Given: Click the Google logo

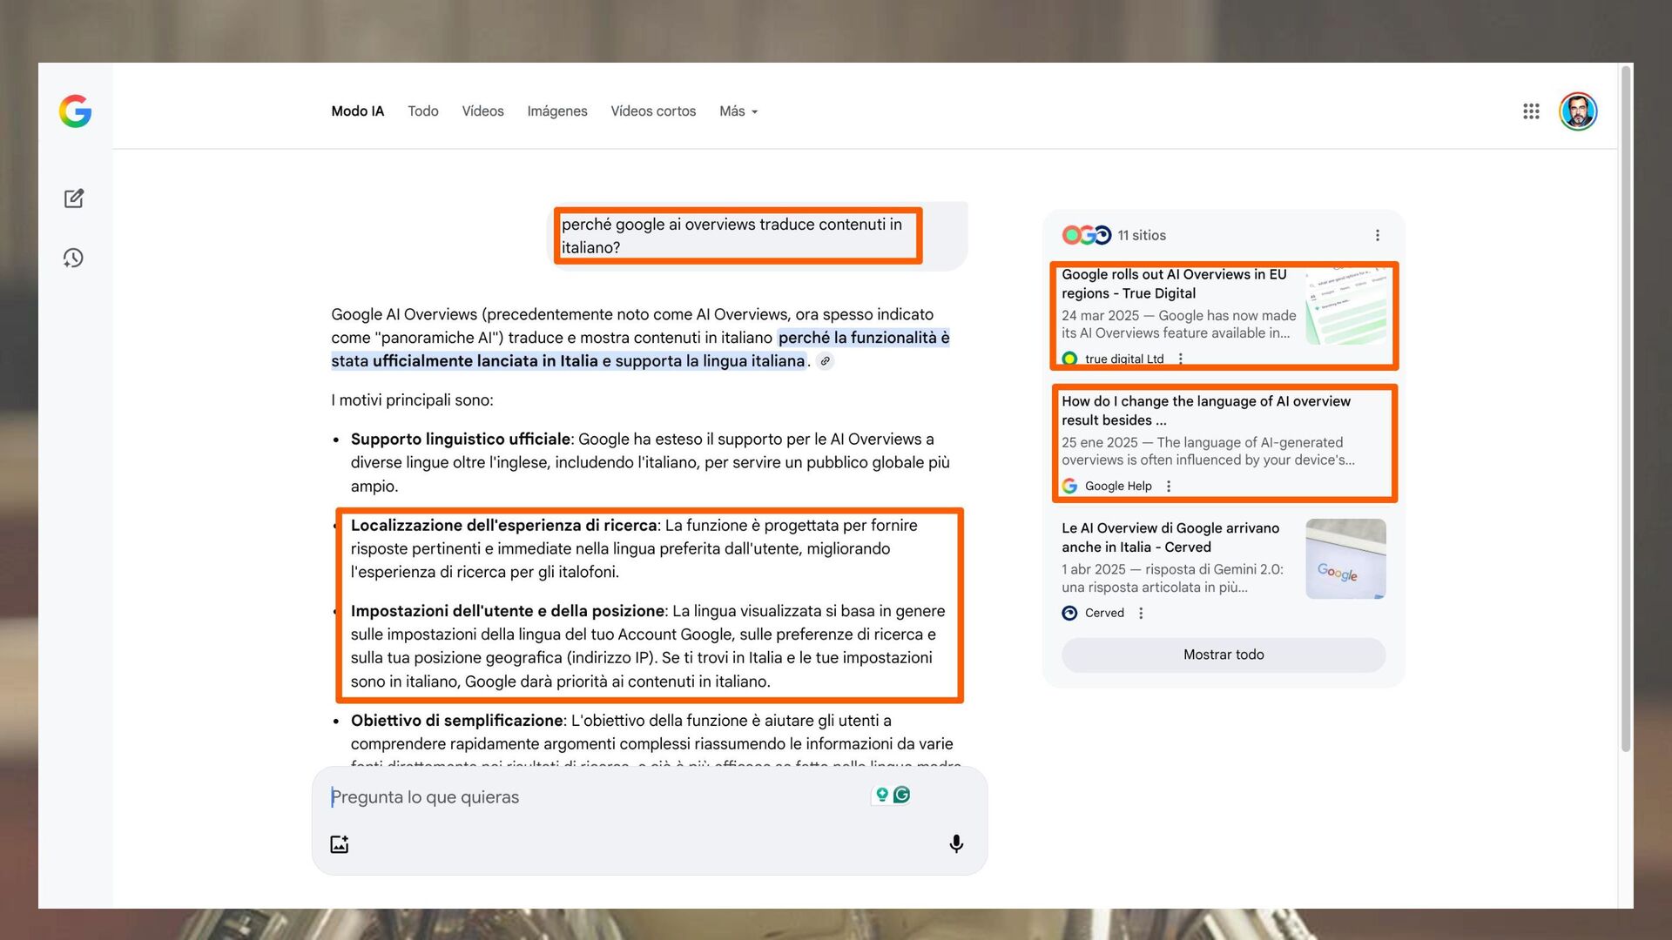Looking at the screenshot, I should coord(76,111).
